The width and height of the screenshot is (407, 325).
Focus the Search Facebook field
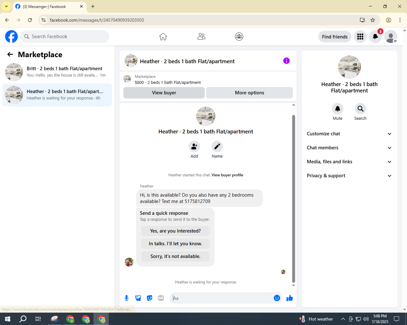(65, 37)
